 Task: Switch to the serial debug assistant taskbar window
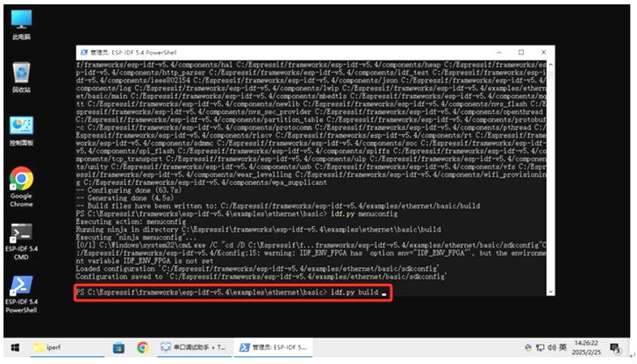(194, 347)
